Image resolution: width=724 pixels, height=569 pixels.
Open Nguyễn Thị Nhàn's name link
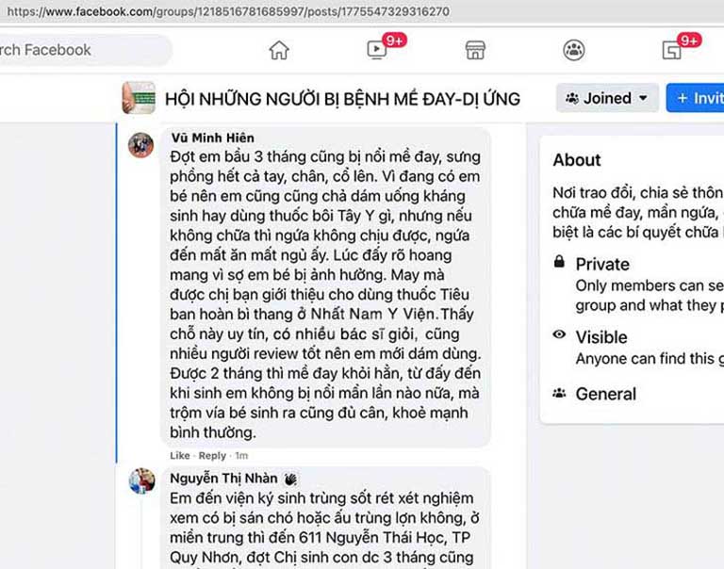coord(223,478)
